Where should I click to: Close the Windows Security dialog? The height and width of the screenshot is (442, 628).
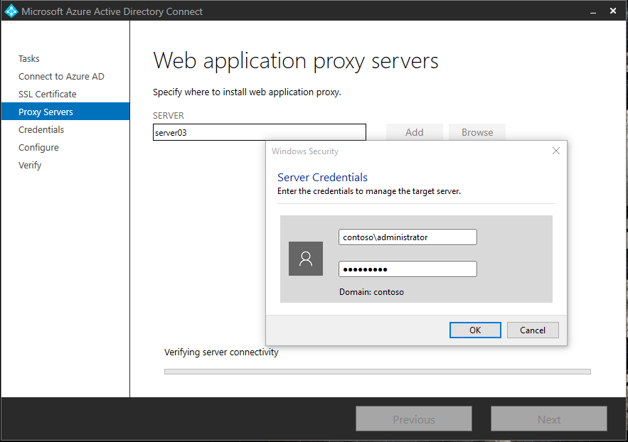pyautogui.click(x=556, y=151)
